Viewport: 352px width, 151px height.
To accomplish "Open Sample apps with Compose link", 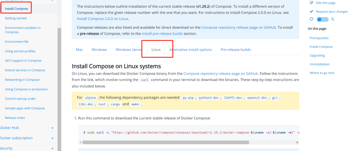I will point(25,108).
